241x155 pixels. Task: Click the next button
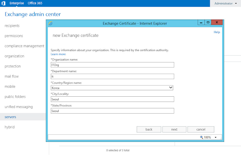174,129
